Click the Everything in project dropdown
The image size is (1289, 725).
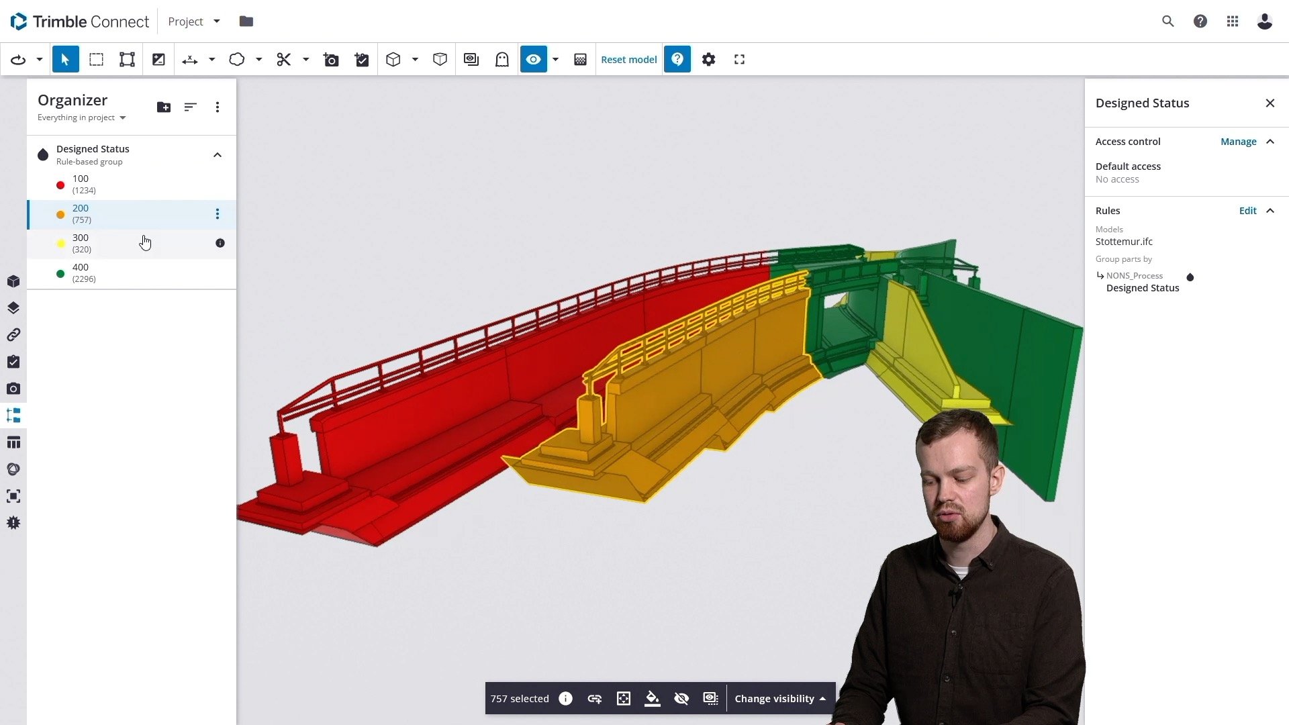coord(81,117)
